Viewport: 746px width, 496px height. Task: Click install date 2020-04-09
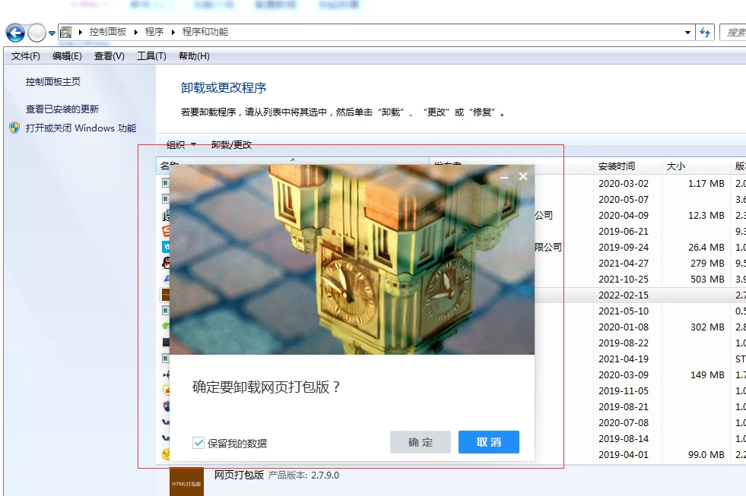click(624, 215)
